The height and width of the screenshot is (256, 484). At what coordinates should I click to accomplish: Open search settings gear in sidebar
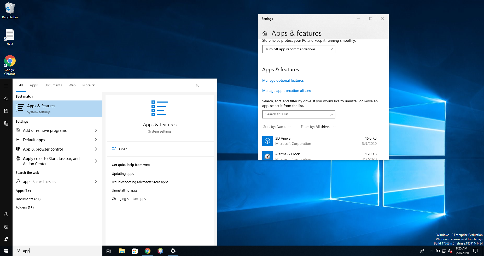pos(6,227)
